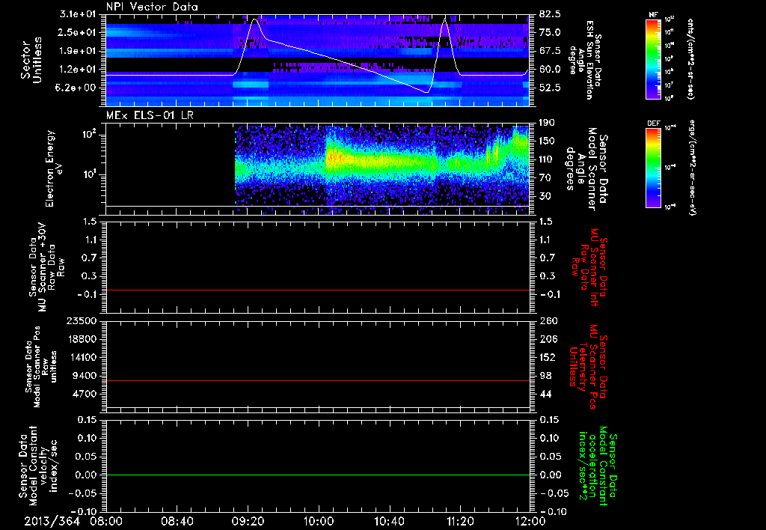766x530 pixels.
Task: Click the green 'Model Constant acceleration' label
Action: 598,466
